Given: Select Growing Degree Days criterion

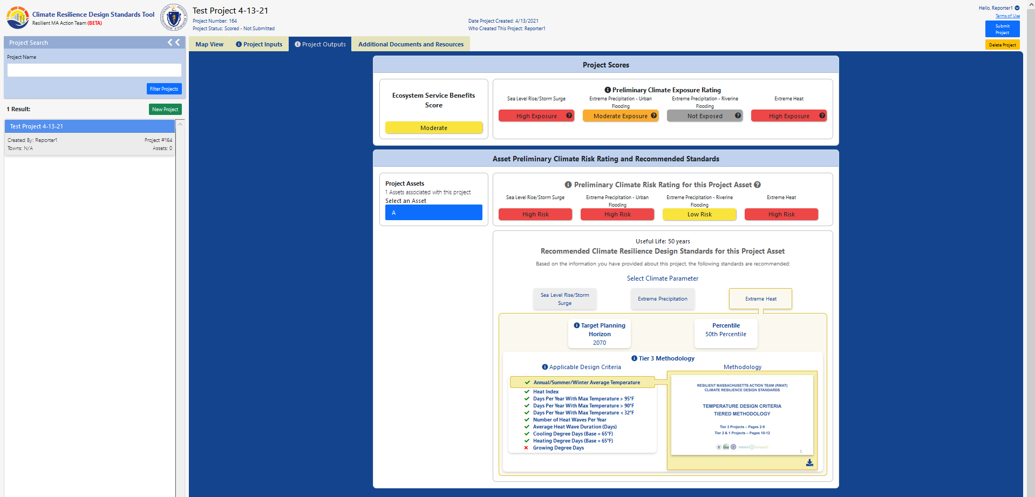Looking at the screenshot, I should pyautogui.click(x=558, y=448).
